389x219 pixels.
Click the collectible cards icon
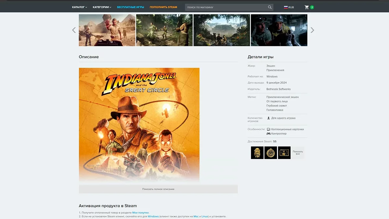[268, 129]
